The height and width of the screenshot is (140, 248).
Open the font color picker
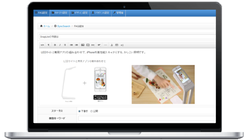112,45
